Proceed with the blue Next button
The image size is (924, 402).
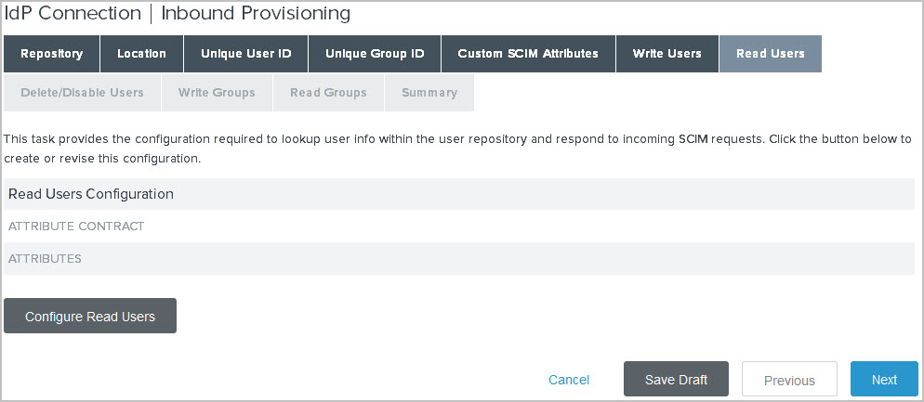coord(884,380)
